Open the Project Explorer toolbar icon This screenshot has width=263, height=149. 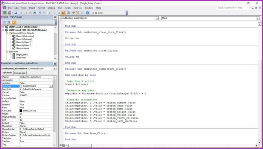pos(69,13)
